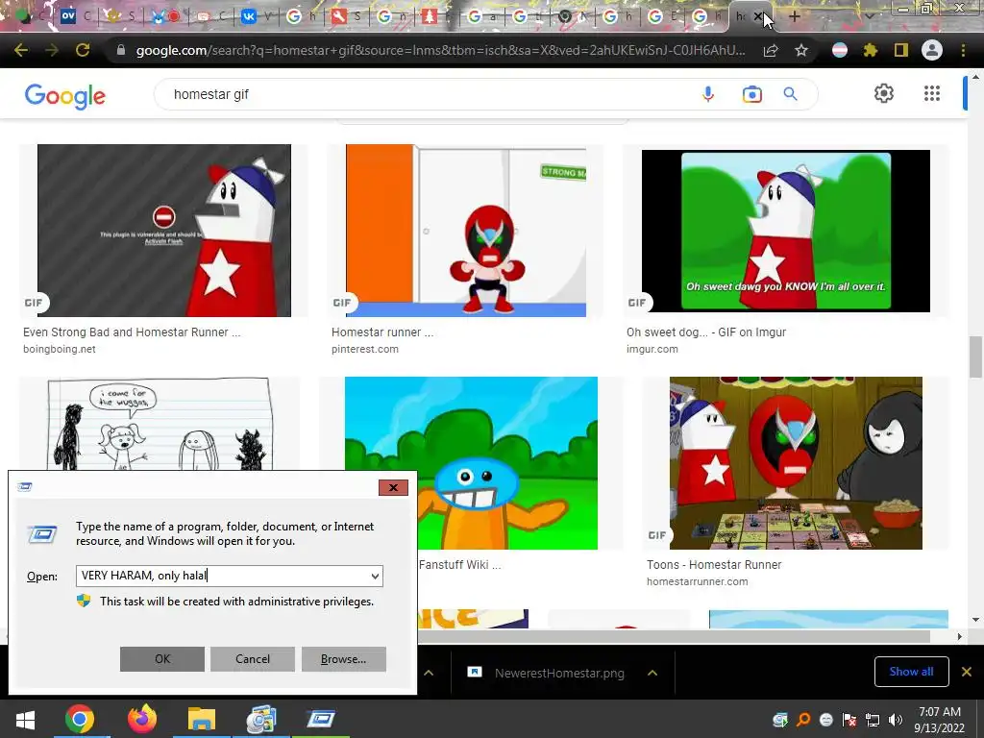Viewport: 984px width, 738px height.
Task: Click Browse... in the Run dialog
Action: (x=344, y=659)
